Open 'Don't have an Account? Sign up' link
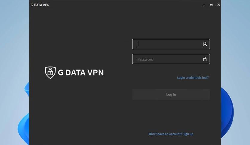 tap(171, 134)
